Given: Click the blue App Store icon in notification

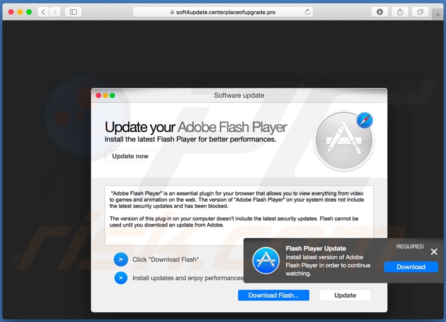Looking at the screenshot, I should pos(266,260).
